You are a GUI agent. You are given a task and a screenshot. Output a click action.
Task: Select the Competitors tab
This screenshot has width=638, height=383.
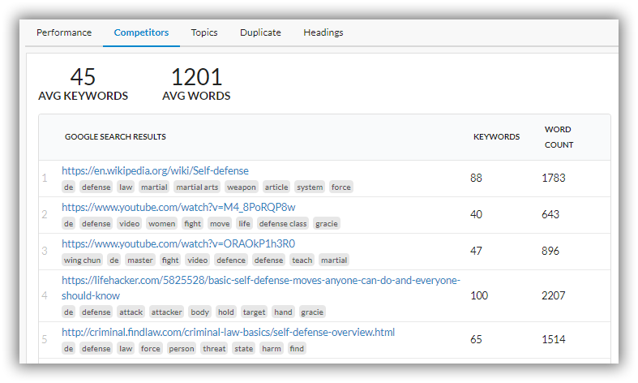[x=141, y=32]
